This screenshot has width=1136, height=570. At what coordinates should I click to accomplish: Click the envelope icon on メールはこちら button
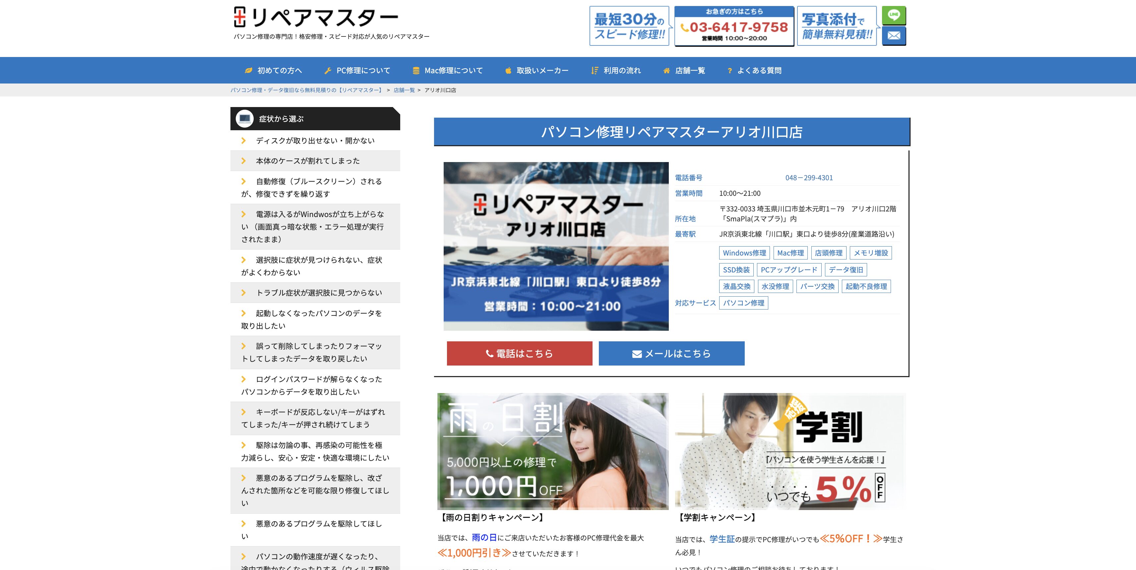(637, 354)
